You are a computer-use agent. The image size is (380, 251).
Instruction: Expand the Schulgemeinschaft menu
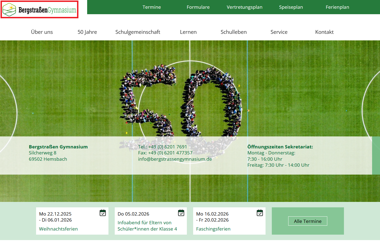138,32
